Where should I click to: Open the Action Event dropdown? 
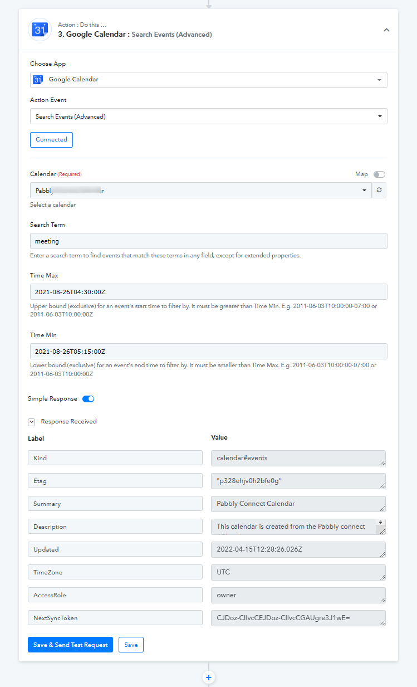click(x=208, y=116)
